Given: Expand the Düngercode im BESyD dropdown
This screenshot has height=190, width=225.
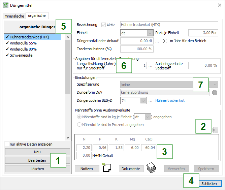Looking at the screenshot, I should pos(143,100).
